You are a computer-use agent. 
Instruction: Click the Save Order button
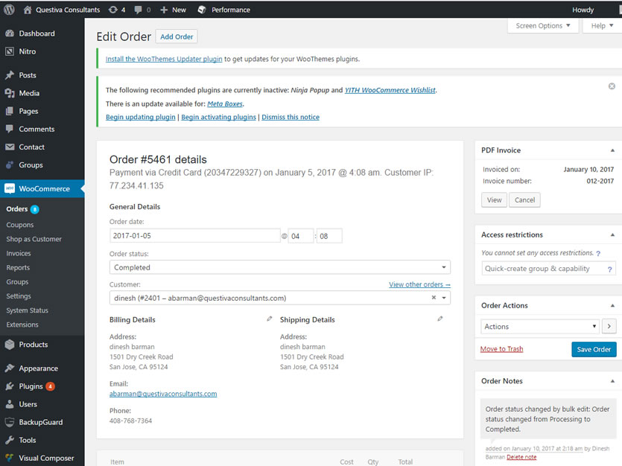pyautogui.click(x=594, y=349)
